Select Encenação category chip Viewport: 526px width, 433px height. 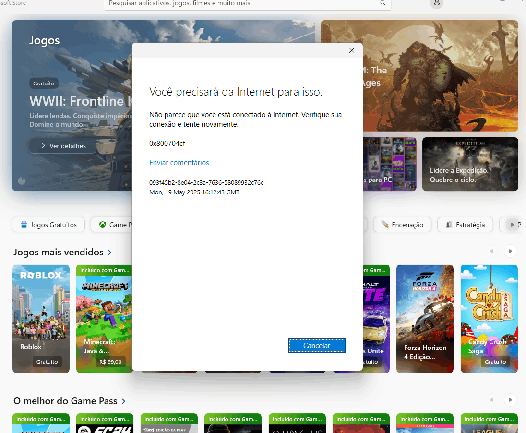click(402, 225)
